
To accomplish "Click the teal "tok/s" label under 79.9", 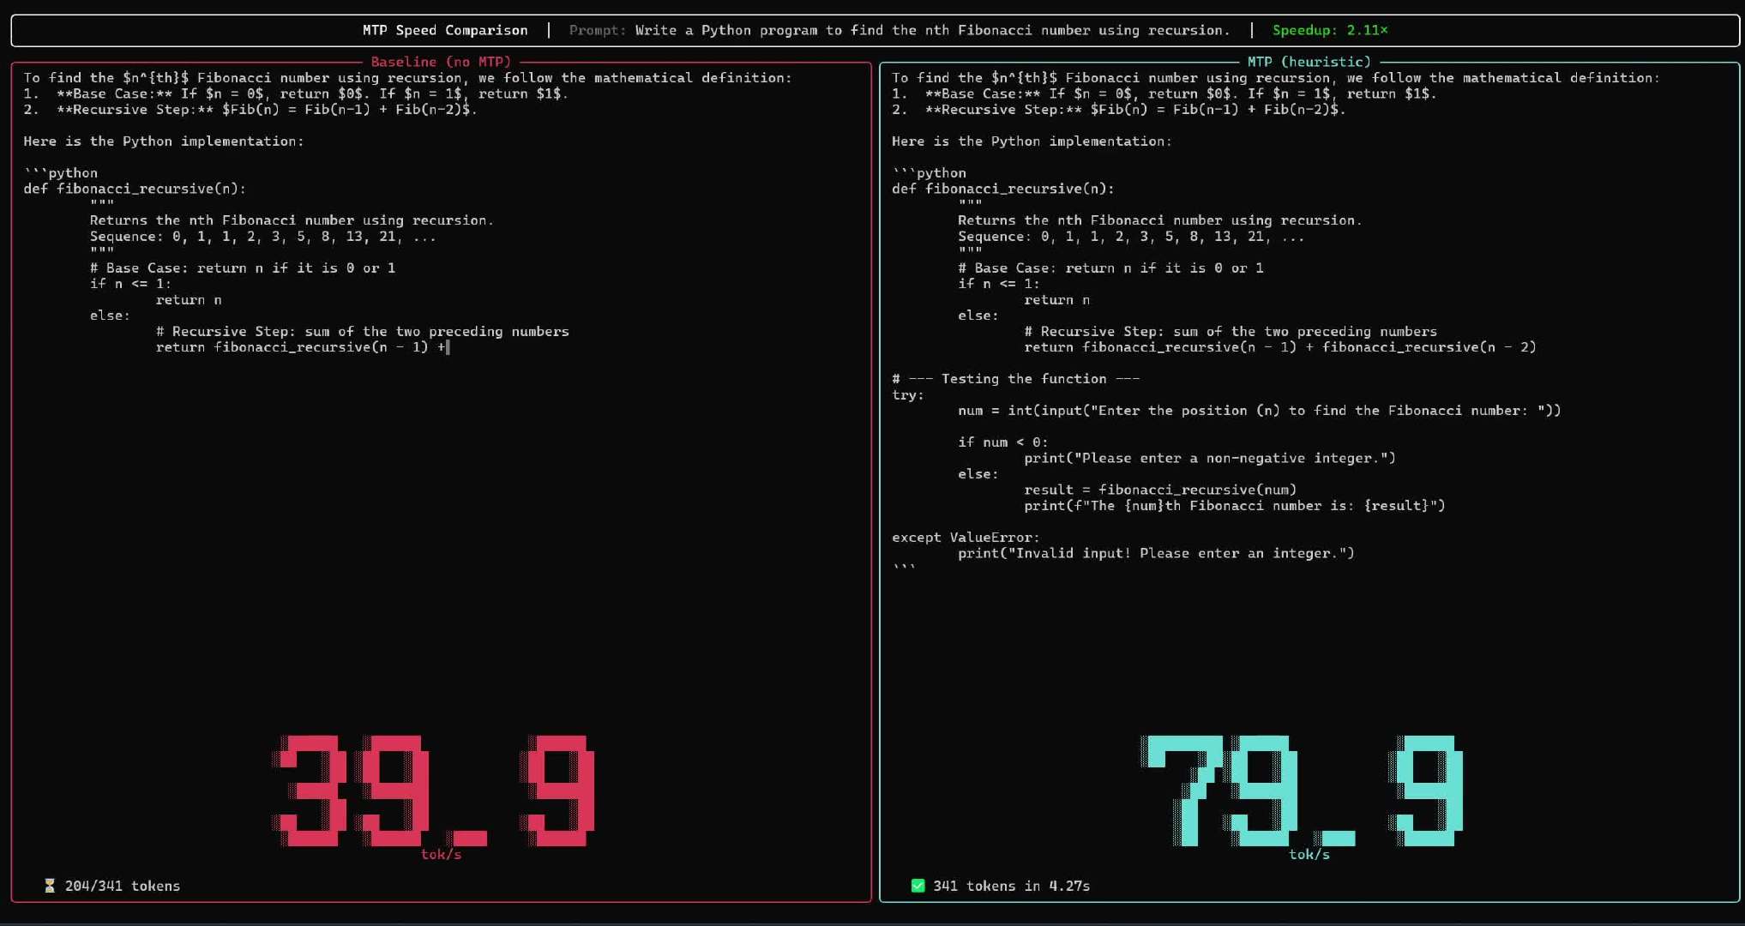I will click(1309, 855).
